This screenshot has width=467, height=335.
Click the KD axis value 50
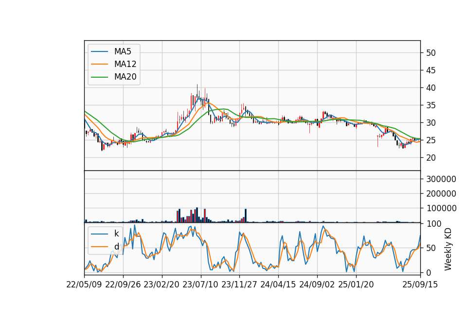[x=431, y=248]
